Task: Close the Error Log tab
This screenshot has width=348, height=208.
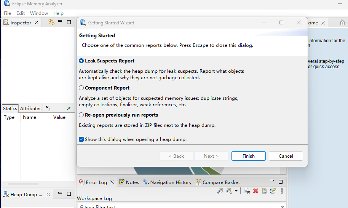Action: pos(112,182)
